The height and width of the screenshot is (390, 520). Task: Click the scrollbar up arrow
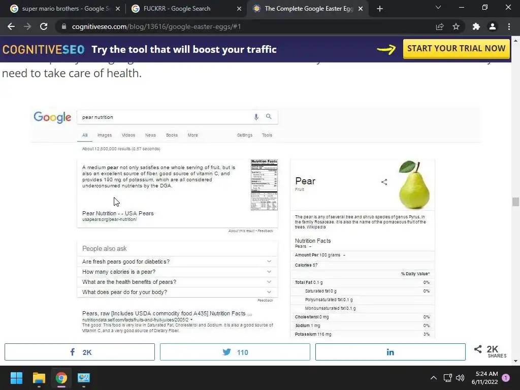(x=515, y=41)
